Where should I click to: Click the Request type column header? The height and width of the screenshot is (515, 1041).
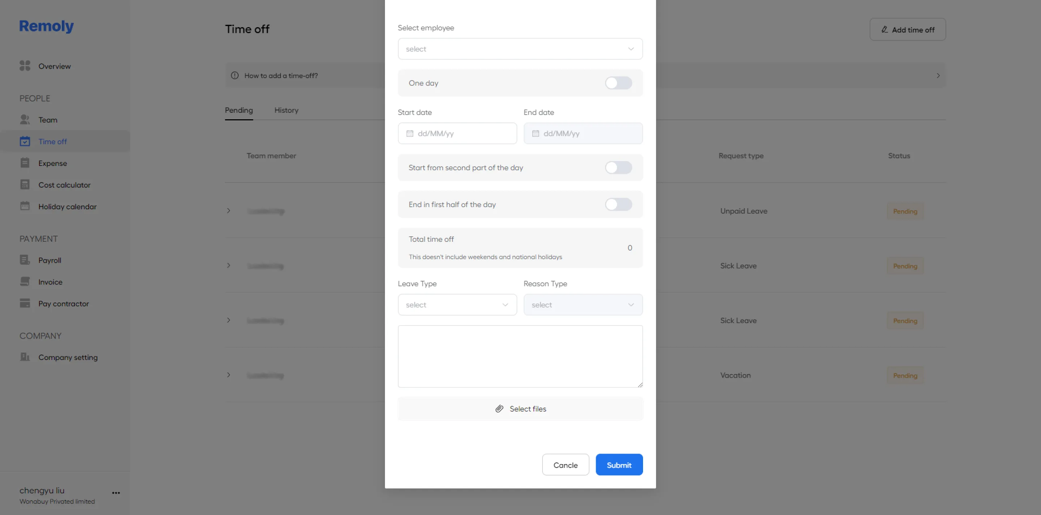[x=741, y=156]
